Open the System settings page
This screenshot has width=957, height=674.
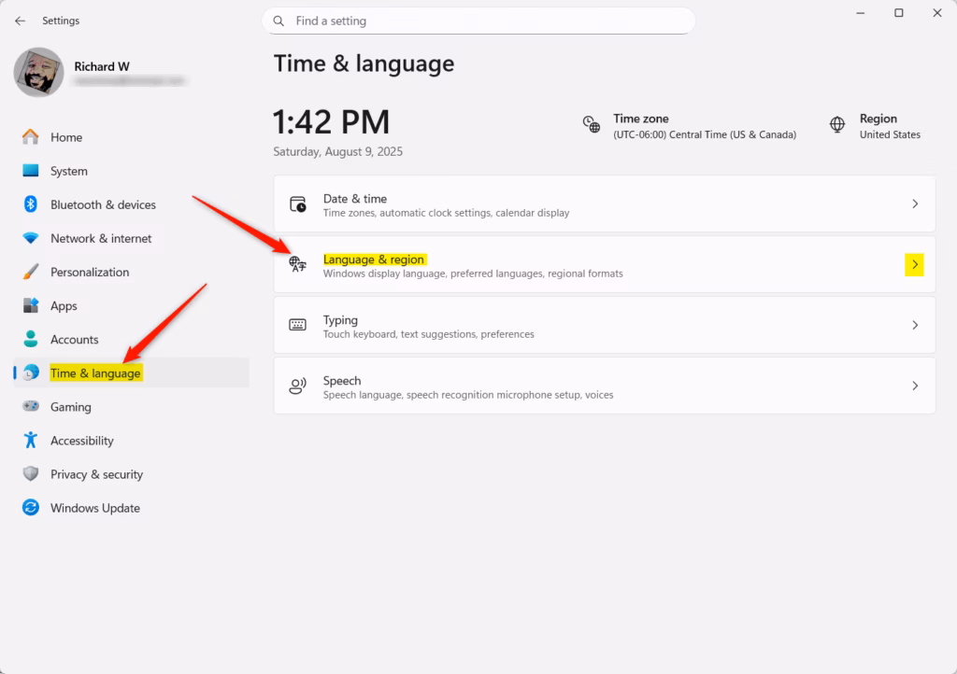click(69, 171)
